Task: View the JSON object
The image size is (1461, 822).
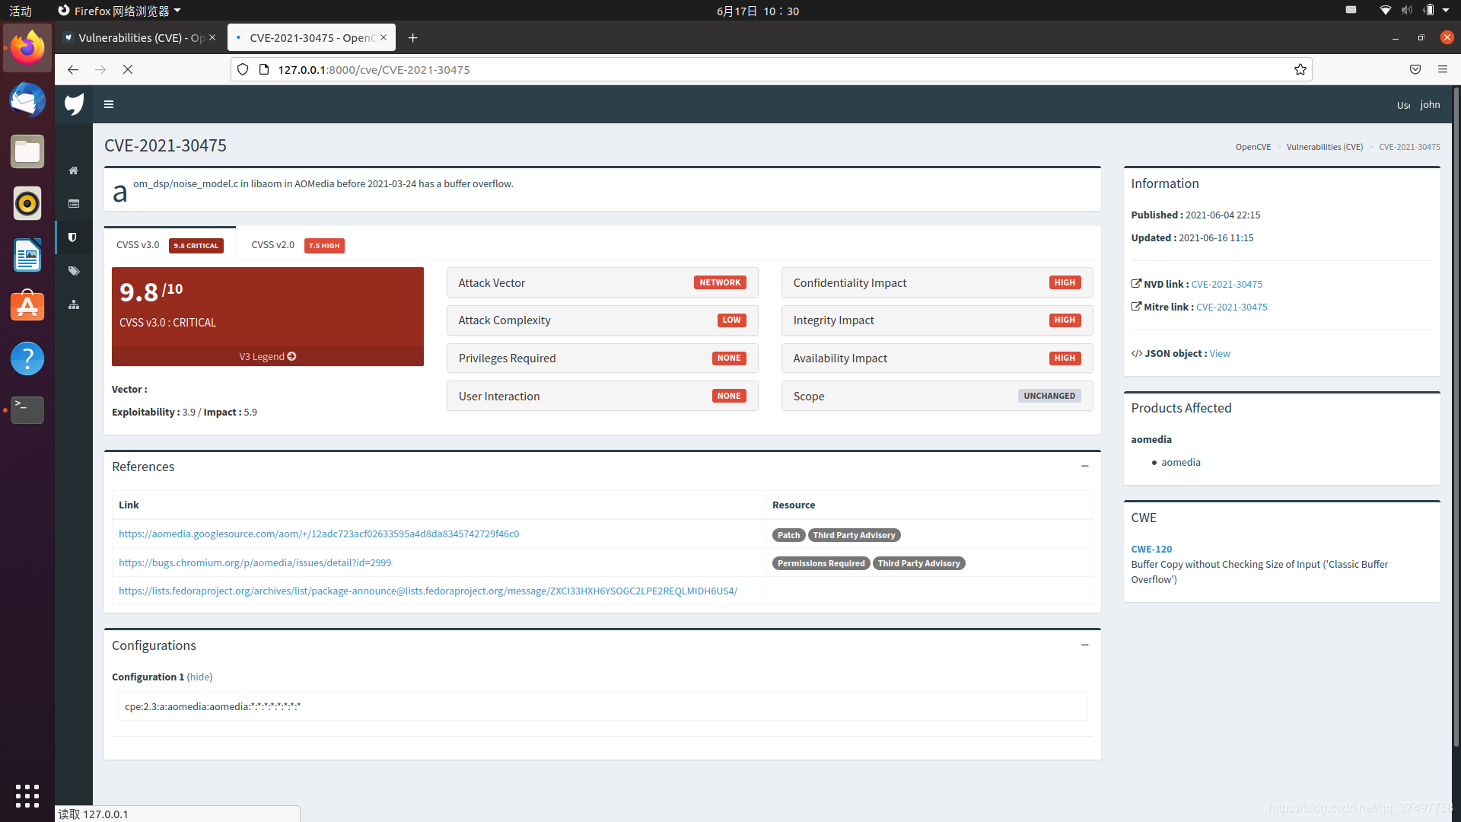Action: (1219, 353)
